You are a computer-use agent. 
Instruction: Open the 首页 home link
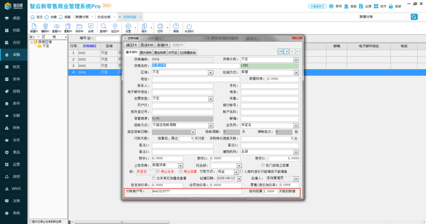point(37,17)
